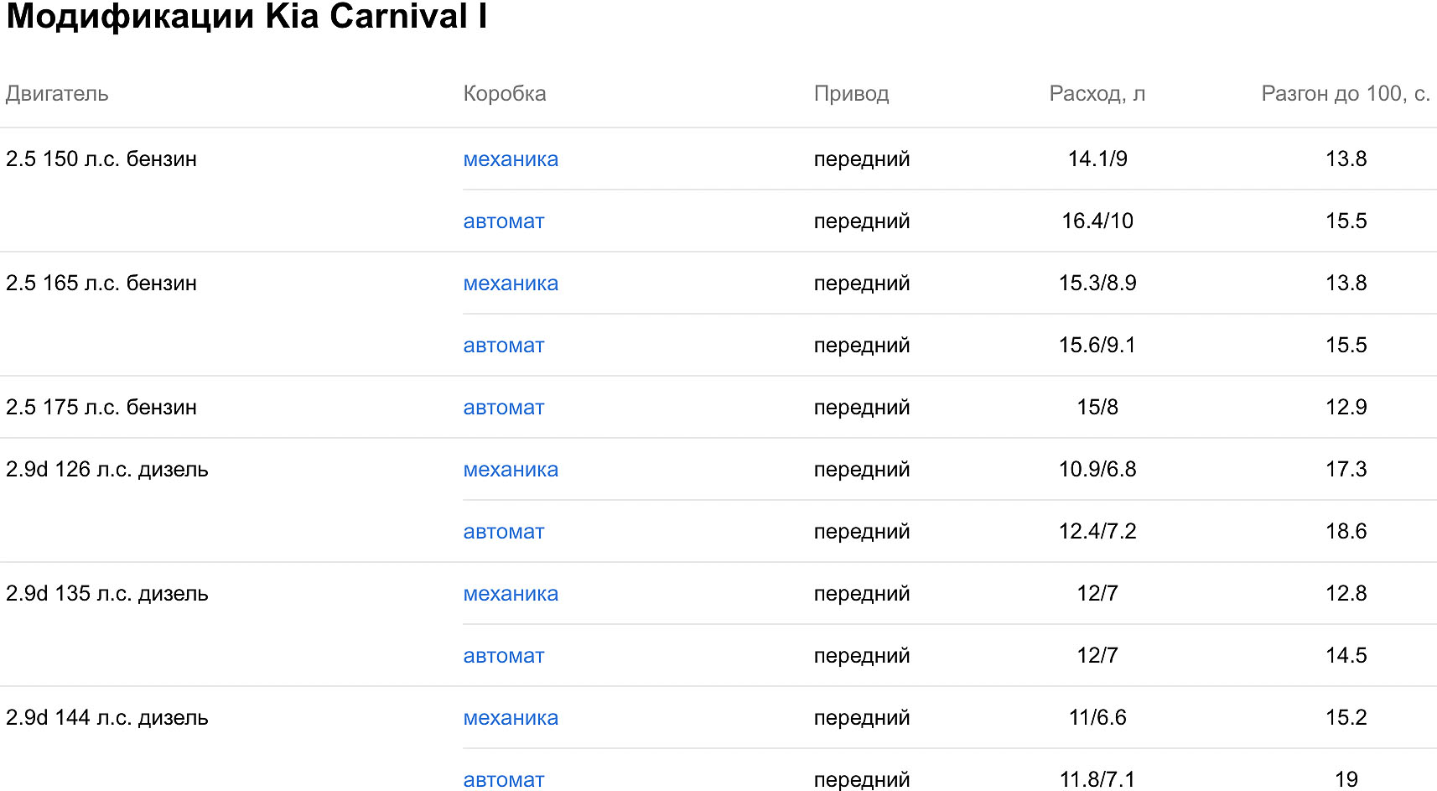Click the 2.9d 126 л.с. дизель engine cell
Viewport: 1437px width, 791px height.
coord(107,470)
